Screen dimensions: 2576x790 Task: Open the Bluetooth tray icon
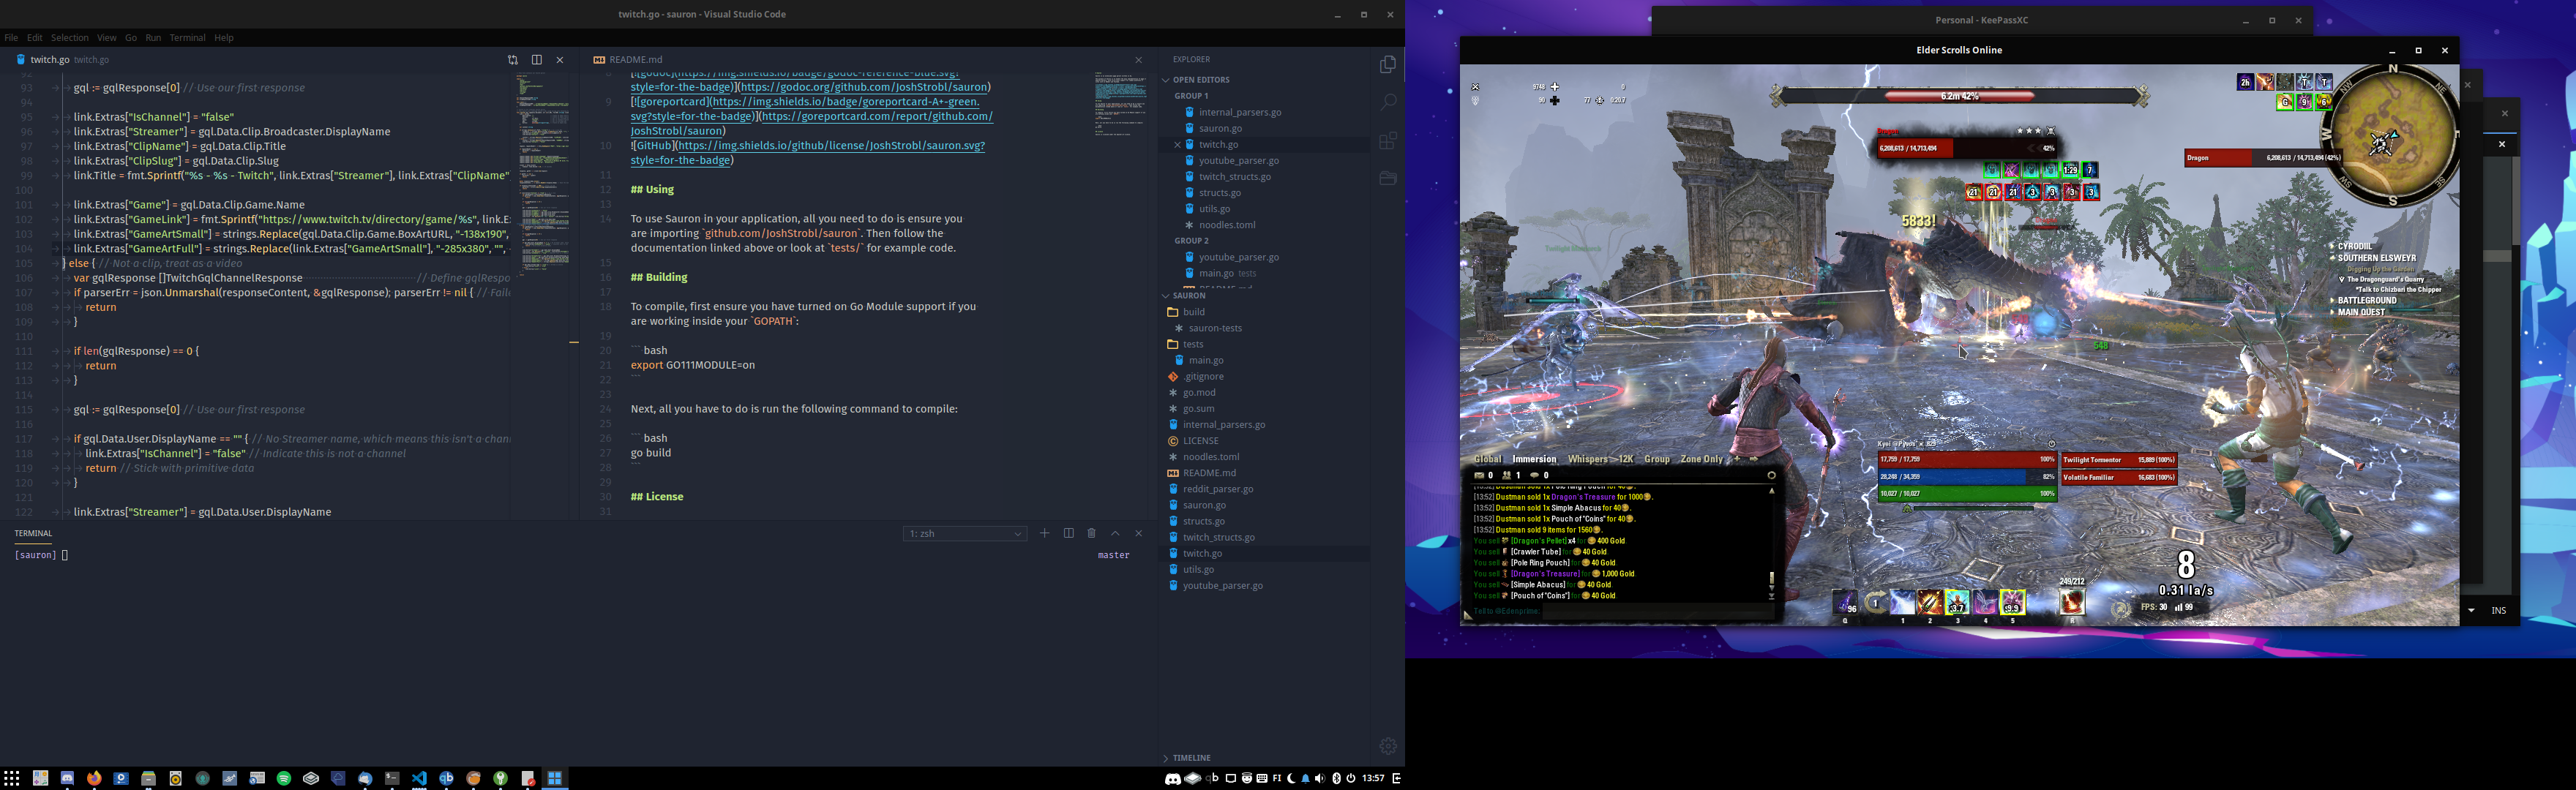point(1337,778)
